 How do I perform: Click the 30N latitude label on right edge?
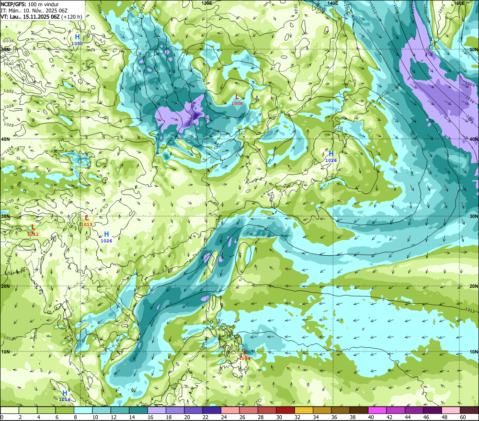(474, 216)
